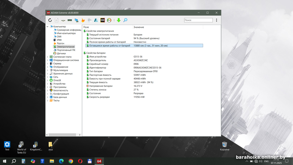Open the OSD panel toolbar icon
Screen dimensions: 293x165
103,20
